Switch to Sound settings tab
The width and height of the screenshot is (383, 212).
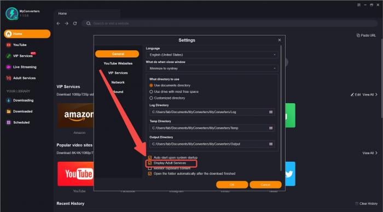pos(118,92)
